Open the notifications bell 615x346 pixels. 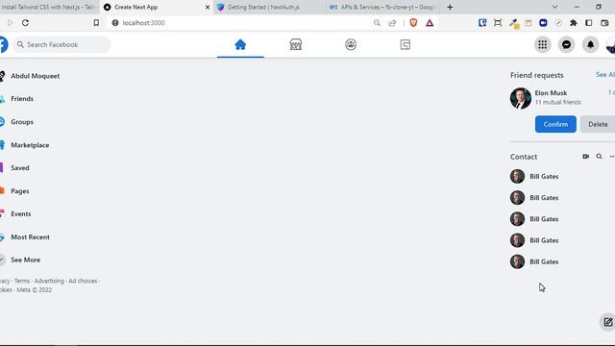tap(590, 45)
